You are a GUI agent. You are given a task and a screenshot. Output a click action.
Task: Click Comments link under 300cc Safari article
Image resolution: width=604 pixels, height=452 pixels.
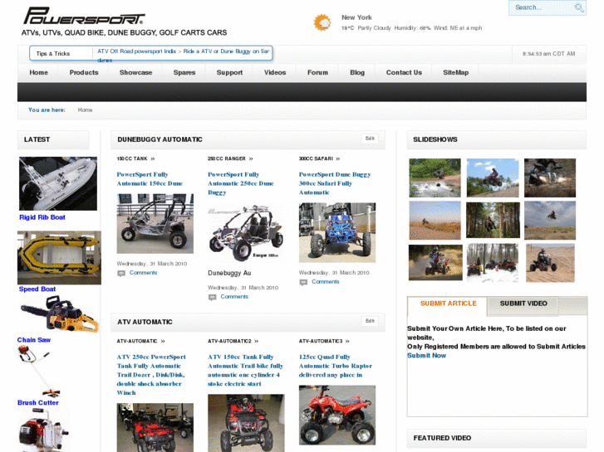click(326, 282)
